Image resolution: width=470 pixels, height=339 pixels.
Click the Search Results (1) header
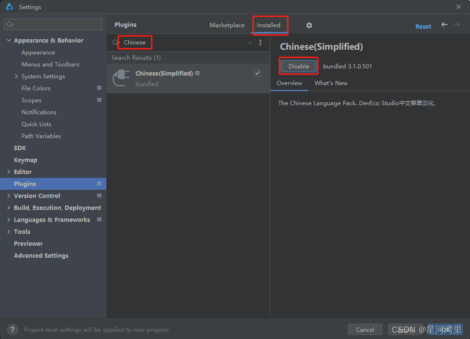click(136, 57)
